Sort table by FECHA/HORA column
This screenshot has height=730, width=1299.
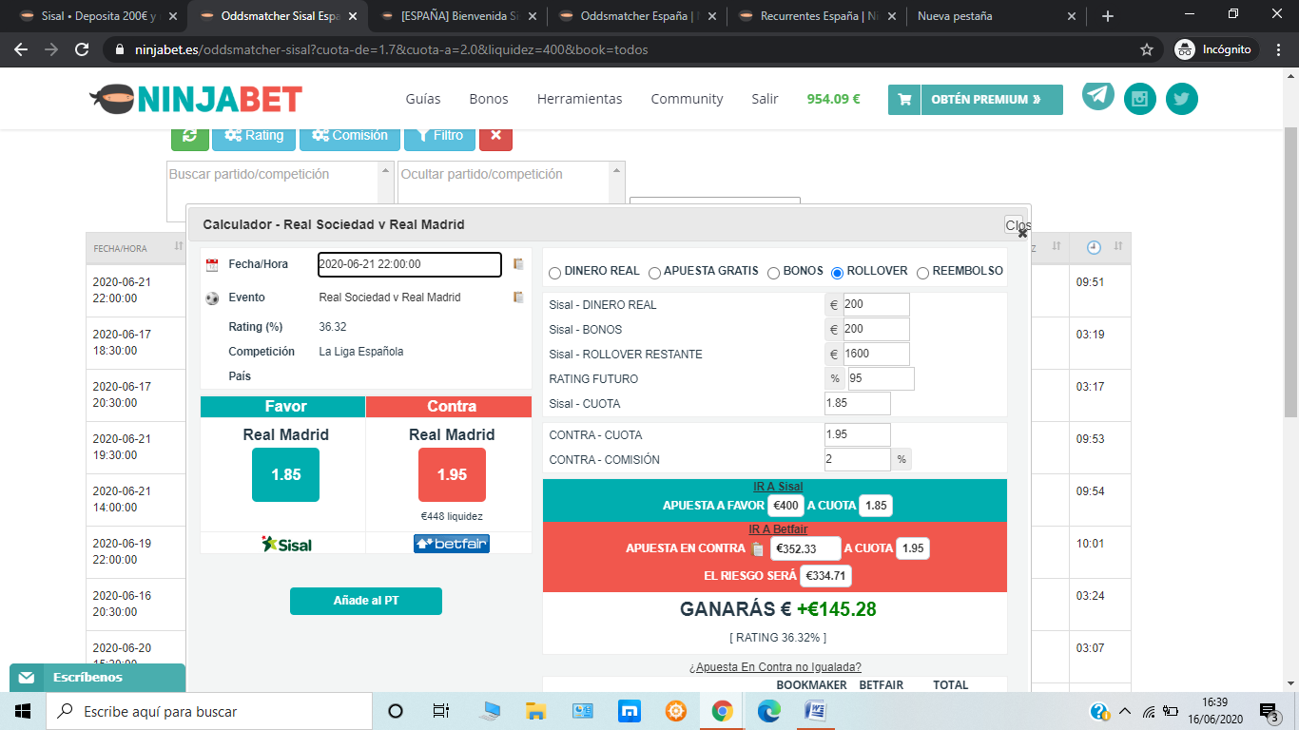pos(136,247)
